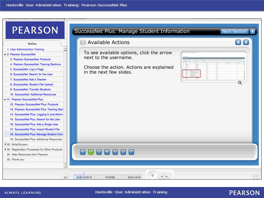Click the 00:24 / 02:40 time display
This screenshot has width=264, height=198.
tap(134, 177)
